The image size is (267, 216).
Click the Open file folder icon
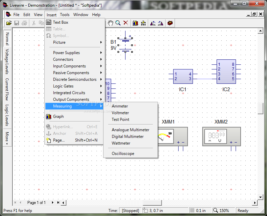[x=9, y=23]
